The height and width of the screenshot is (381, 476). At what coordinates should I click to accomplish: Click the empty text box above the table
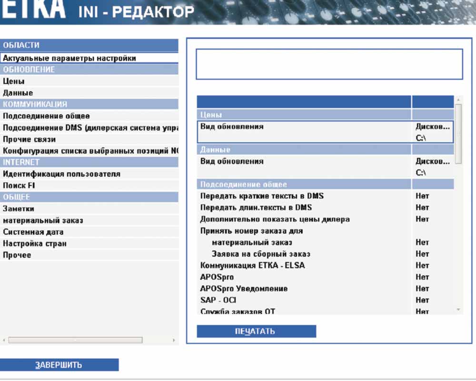pos(329,64)
